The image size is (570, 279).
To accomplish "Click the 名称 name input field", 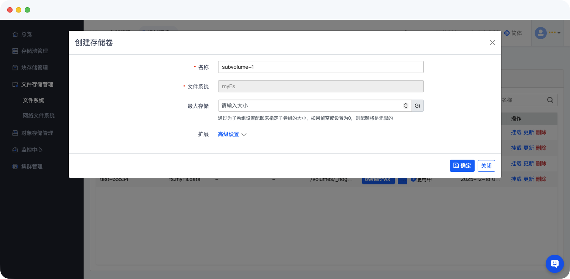I will tap(320, 67).
